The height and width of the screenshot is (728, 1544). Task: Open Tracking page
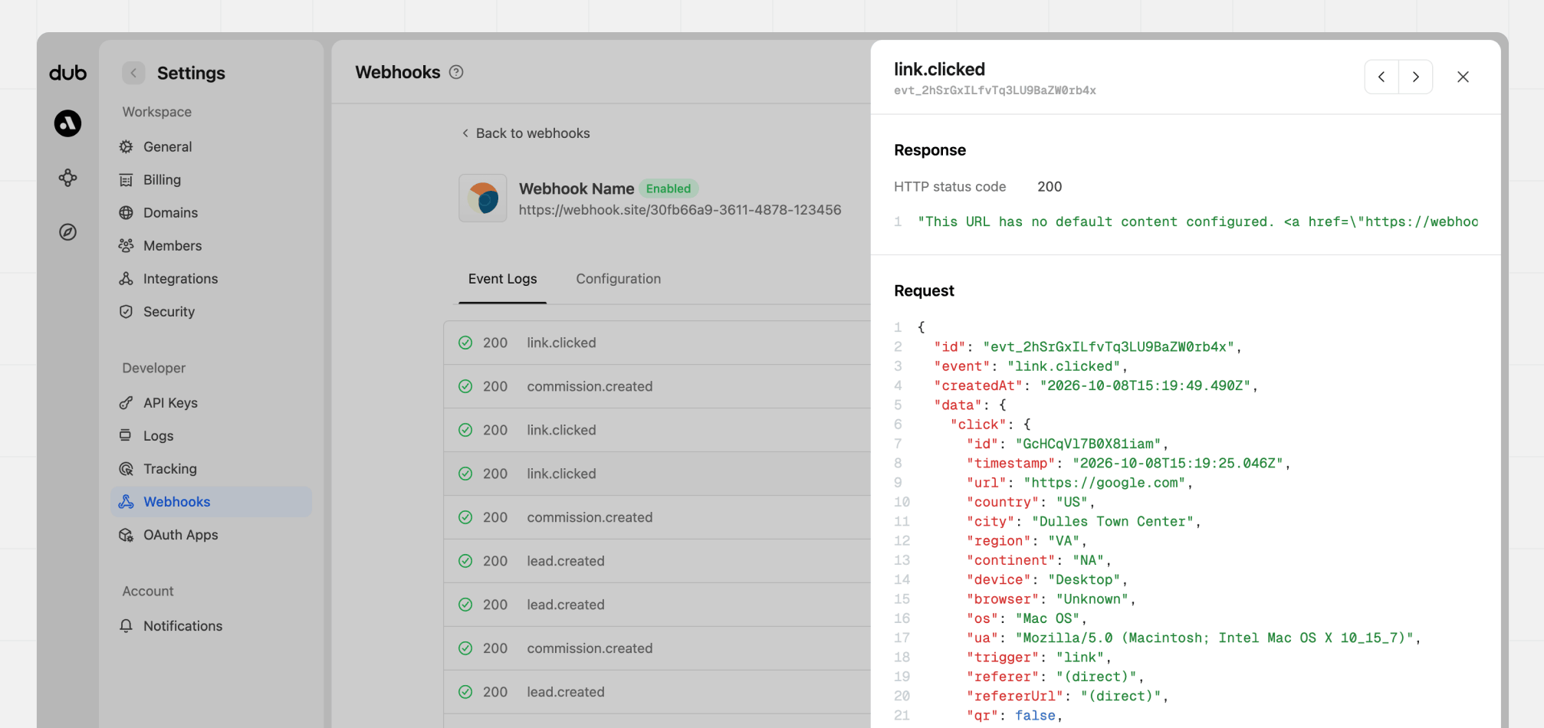tap(211, 468)
